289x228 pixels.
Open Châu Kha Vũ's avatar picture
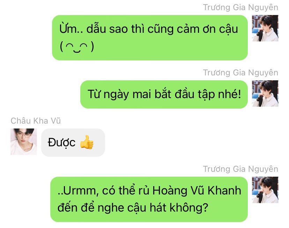(x=24, y=141)
